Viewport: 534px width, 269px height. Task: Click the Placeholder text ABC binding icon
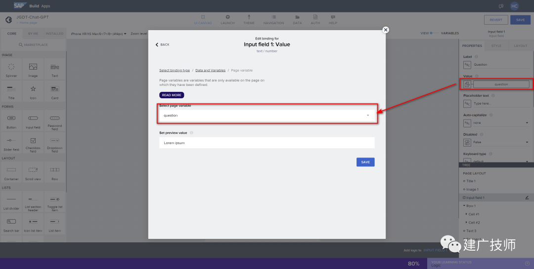coord(467,103)
